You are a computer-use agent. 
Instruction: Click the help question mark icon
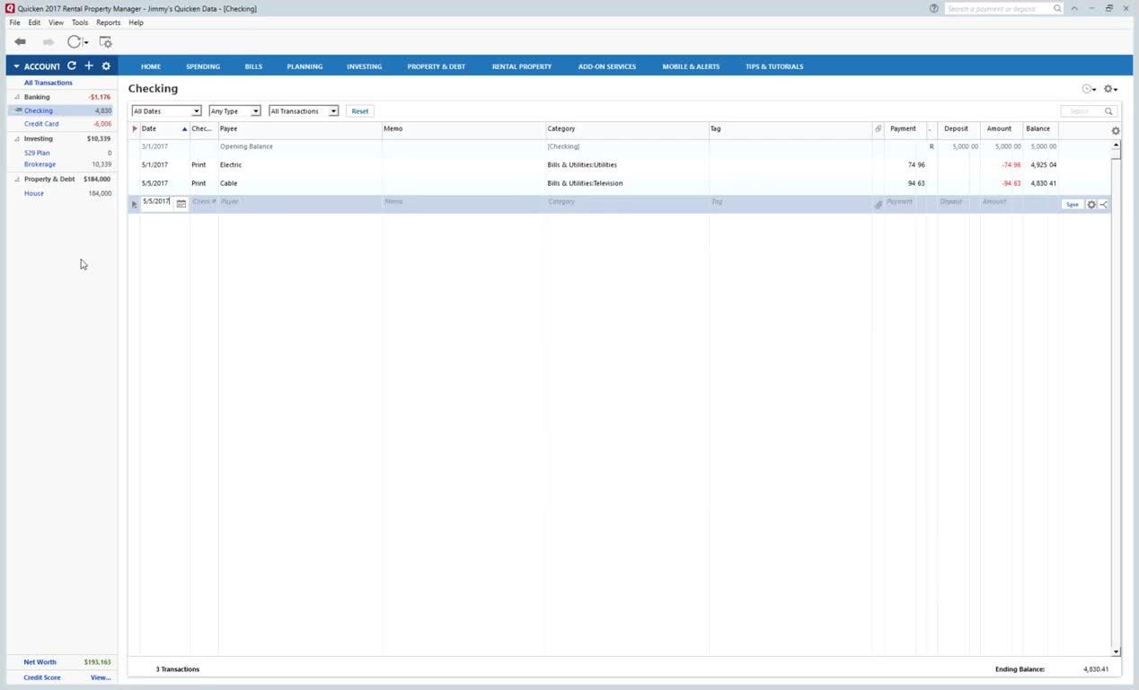[934, 9]
